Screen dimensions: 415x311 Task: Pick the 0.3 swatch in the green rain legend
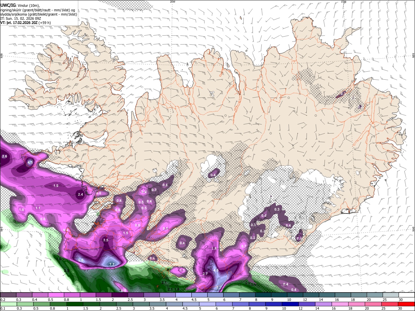coord(25,304)
